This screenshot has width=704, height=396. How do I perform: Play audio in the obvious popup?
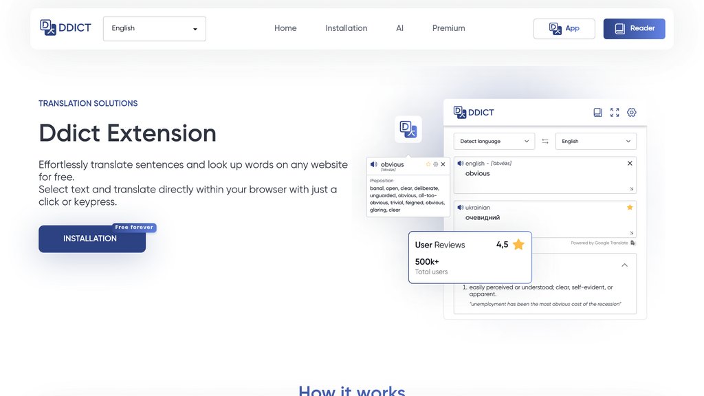click(x=373, y=164)
